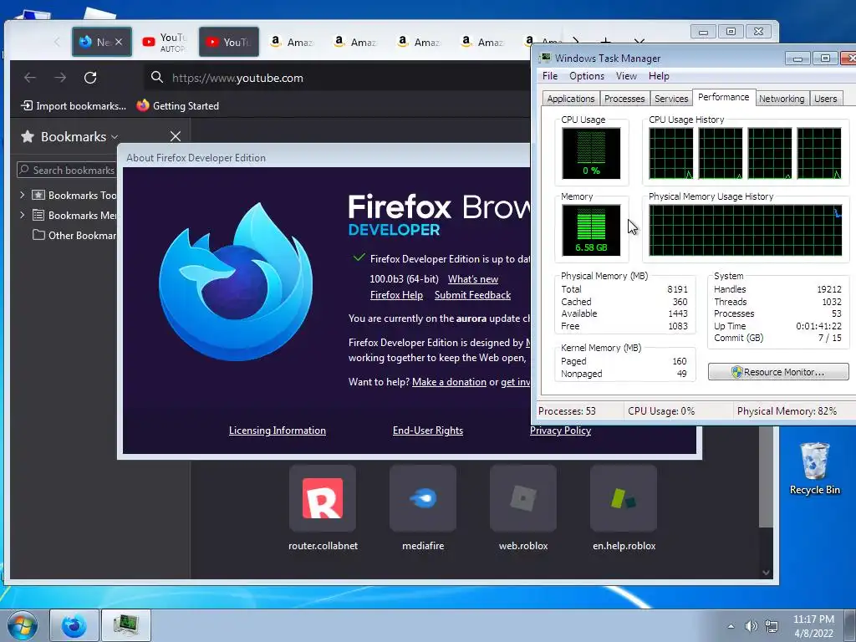
Task: Click the Memory 6.58 GB gauge
Action: (591, 231)
